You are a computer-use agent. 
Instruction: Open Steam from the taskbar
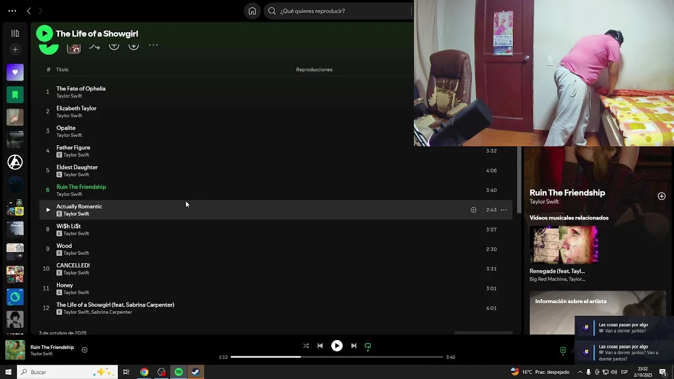(195, 372)
